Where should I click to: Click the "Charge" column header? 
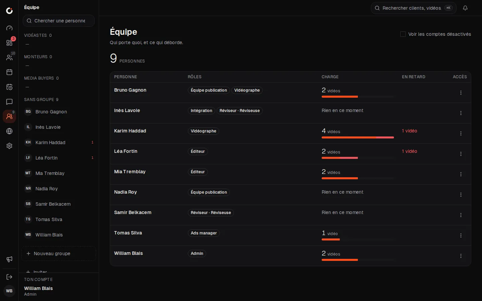point(330,77)
